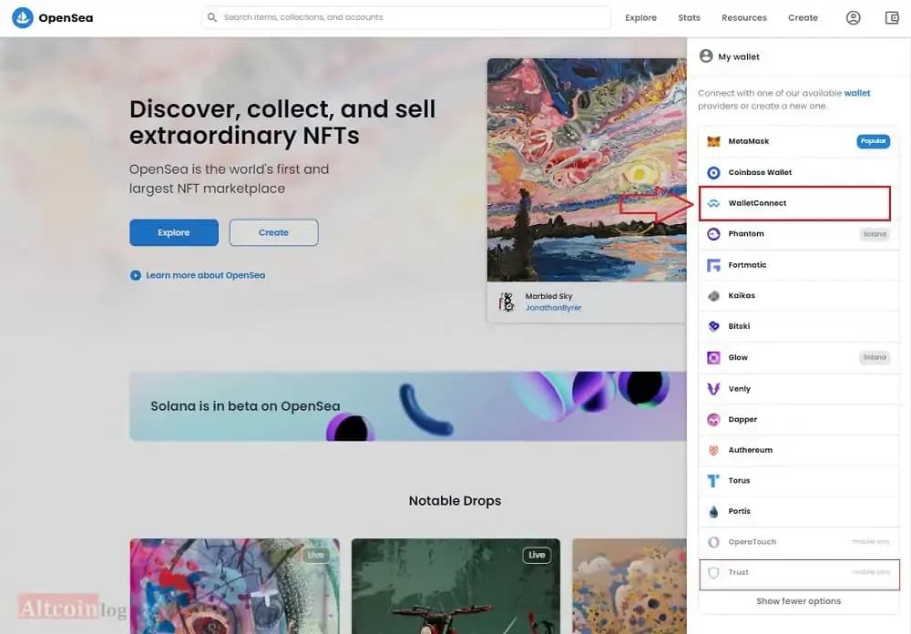Click the OperaTouch logo icon

(713, 542)
